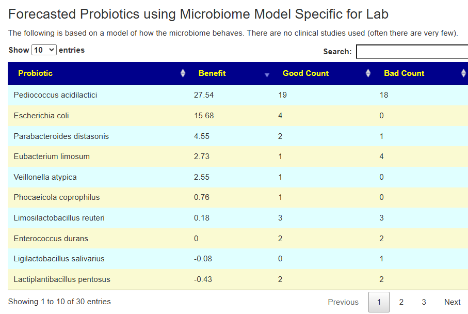
Task: Click the Veillonella atypica row
Action: 45,177
